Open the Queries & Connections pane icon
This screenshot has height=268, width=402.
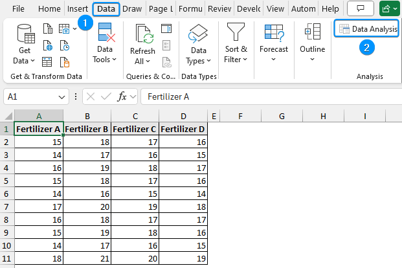pos(166,28)
